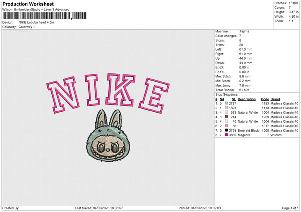This screenshot has height=212, width=301.
Task: Click the Width value "4.80 in"
Action: (293, 17)
